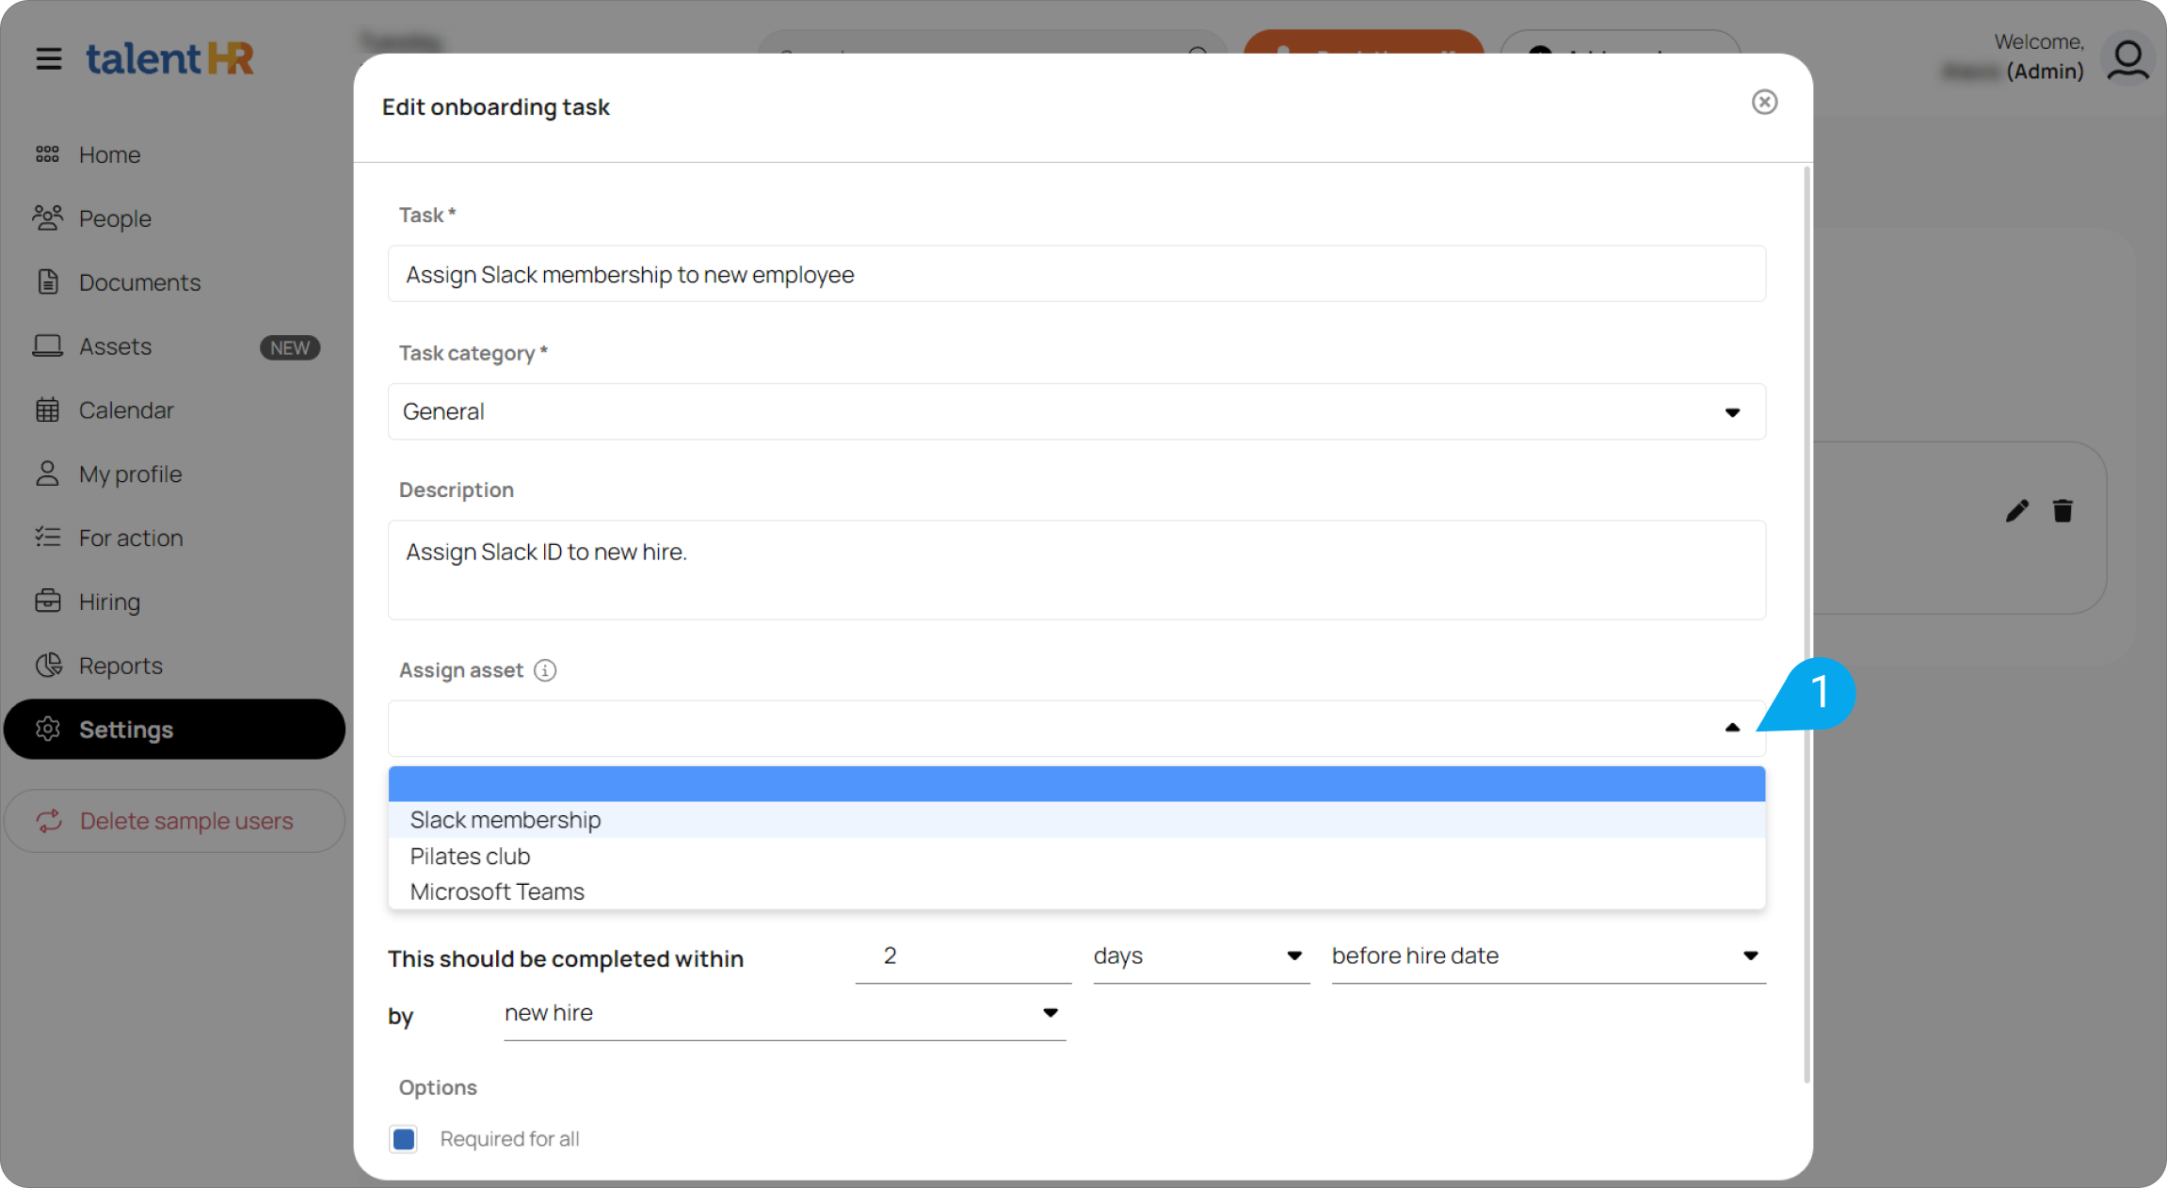The height and width of the screenshot is (1188, 2167).
Task: Click the NEW badge next to Assets
Action: 290,347
